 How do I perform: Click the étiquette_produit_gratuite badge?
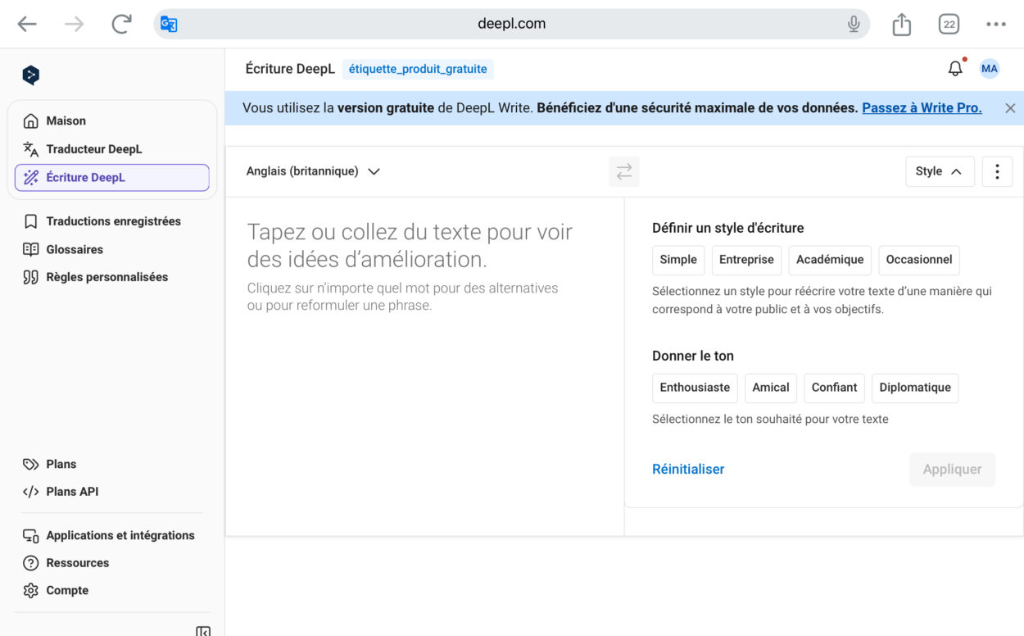pos(418,70)
